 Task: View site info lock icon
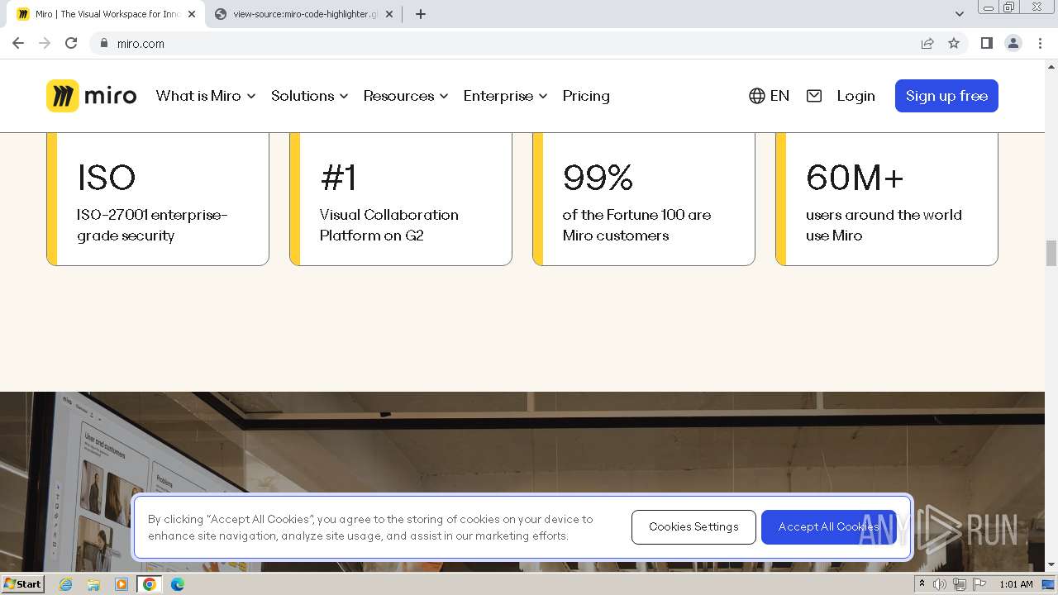103,43
